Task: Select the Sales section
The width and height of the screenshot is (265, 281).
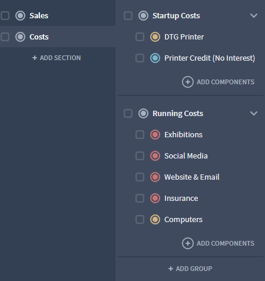Action: (x=58, y=16)
